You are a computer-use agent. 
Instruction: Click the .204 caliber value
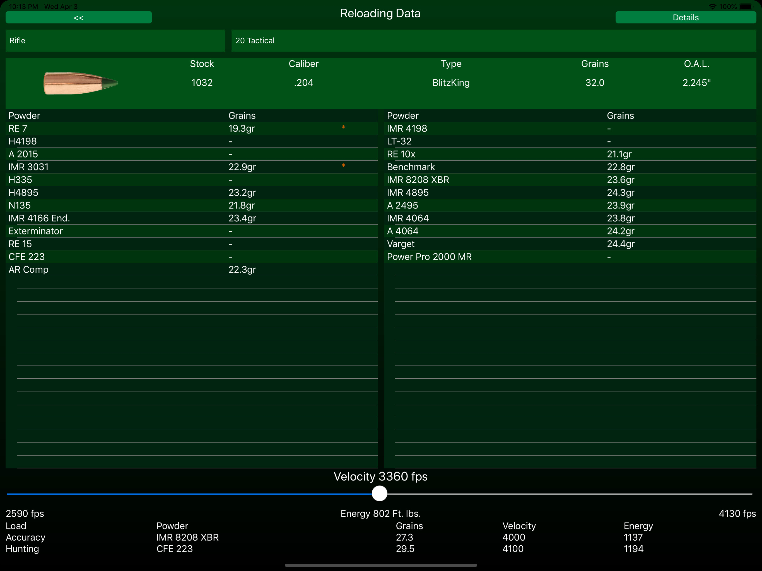click(303, 83)
